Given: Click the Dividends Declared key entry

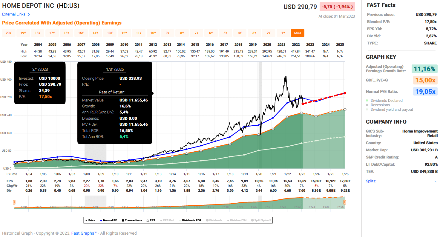Looking at the screenshot, I should pyautogui.click(x=387, y=100).
